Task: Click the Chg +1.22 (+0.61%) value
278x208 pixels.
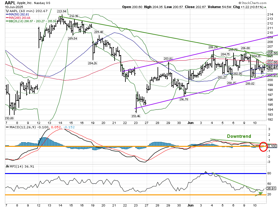Action: click(x=248, y=7)
